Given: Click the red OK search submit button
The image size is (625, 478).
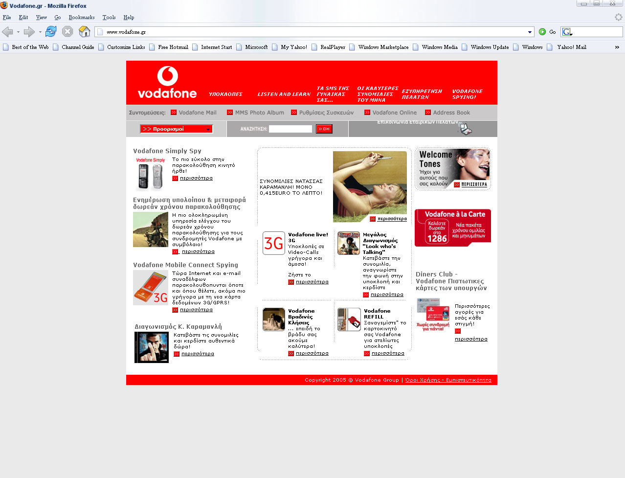Looking at the screenshot, I should pos(324,129).
